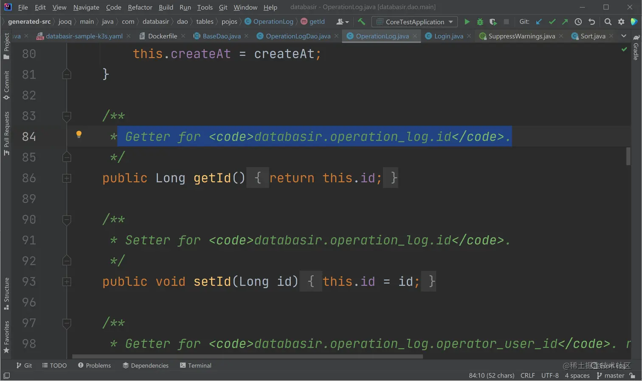The height and width of the screenshot is (381, 642).
Task: Click the tool windows quick-access icon
Action: (x=6, y=375)
